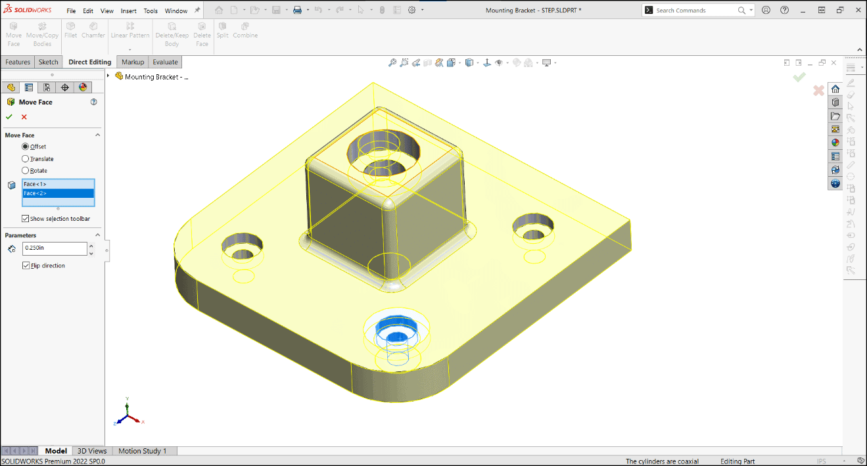867x466 pixels.
Task: Accept Move Face with the green checkmark
Action: [9, 117]
